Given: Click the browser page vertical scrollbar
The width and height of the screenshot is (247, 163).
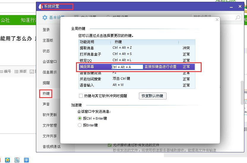Looking at the screenshot, I should [x=242, y=92].
